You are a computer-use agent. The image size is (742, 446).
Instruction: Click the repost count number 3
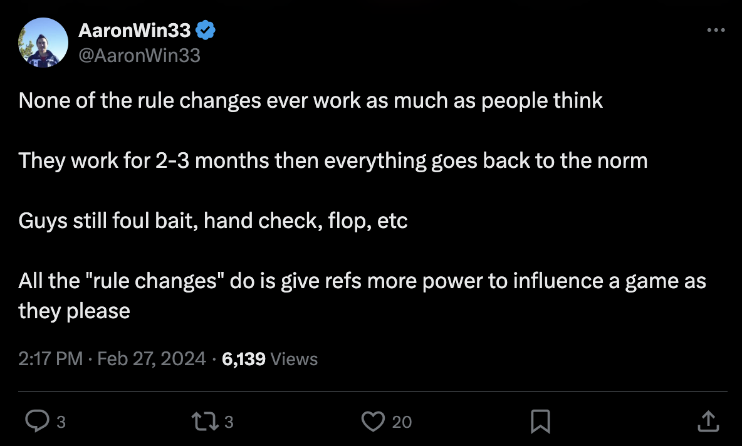pos(229,422)
